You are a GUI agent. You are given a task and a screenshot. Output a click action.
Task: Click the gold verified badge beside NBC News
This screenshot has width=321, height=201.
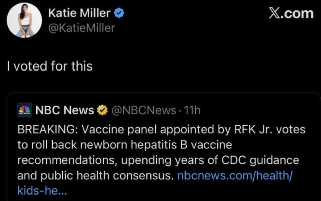pyautogui.click(x=101, y=110)
